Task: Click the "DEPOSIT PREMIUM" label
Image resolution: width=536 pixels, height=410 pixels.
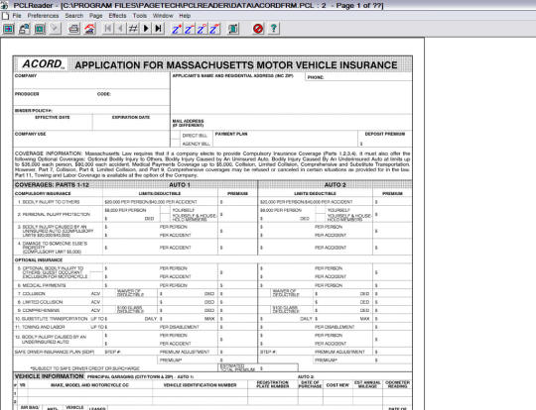Action: tap(385, 134)
